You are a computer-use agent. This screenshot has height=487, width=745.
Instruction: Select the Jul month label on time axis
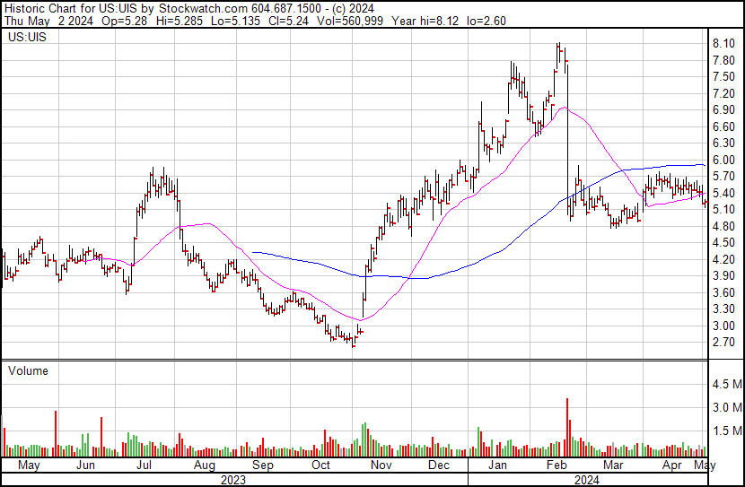coord(144,466)
